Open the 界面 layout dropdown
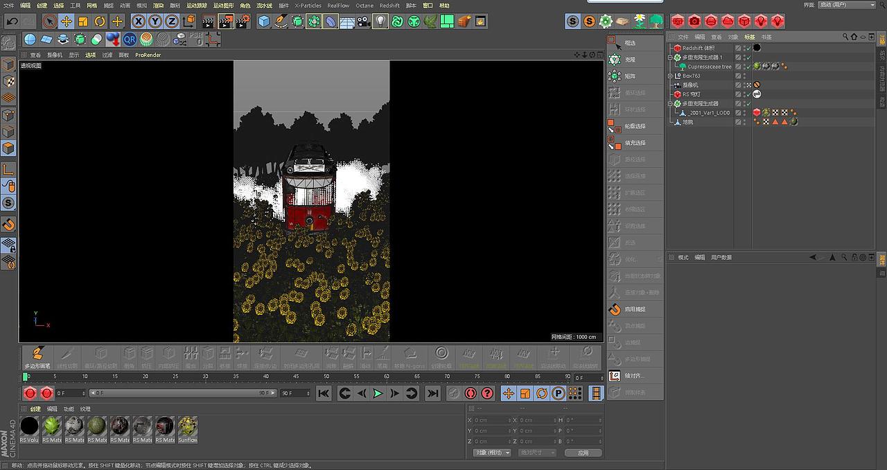This screenshot has height=470, width=887. (x=848, y=5)
